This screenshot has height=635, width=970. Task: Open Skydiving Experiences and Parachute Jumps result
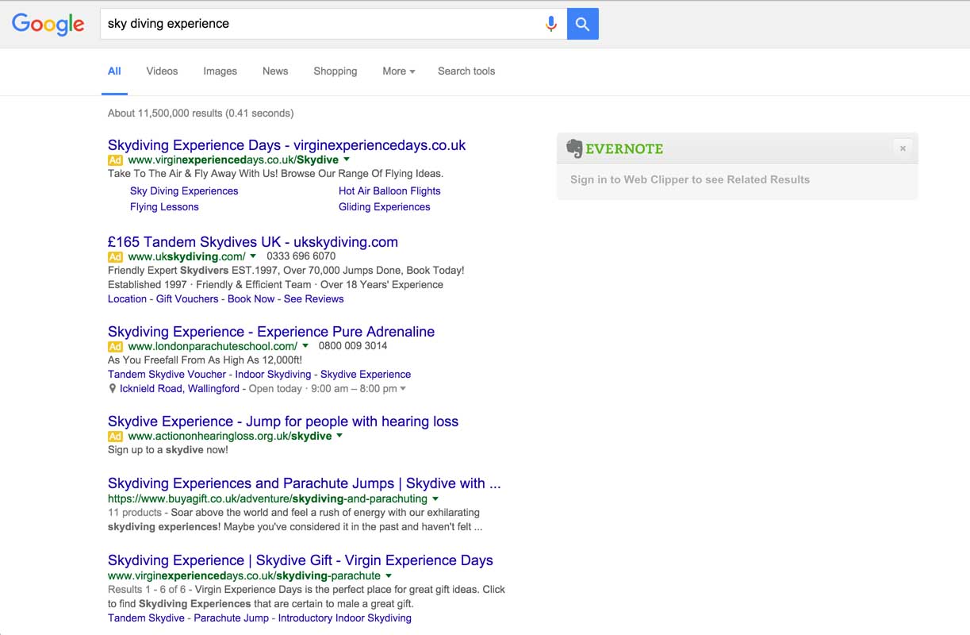pos(305,483)
